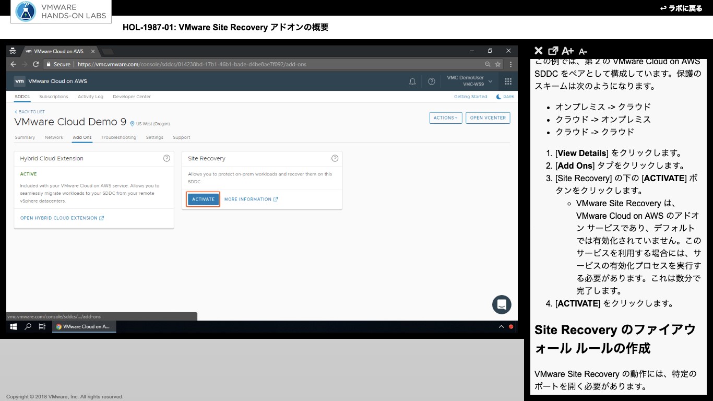
Task: Click the 'Site Recovery のファイアウォール ルールの作成' heading
Action: pyautogui.click(x=615, y=339)
